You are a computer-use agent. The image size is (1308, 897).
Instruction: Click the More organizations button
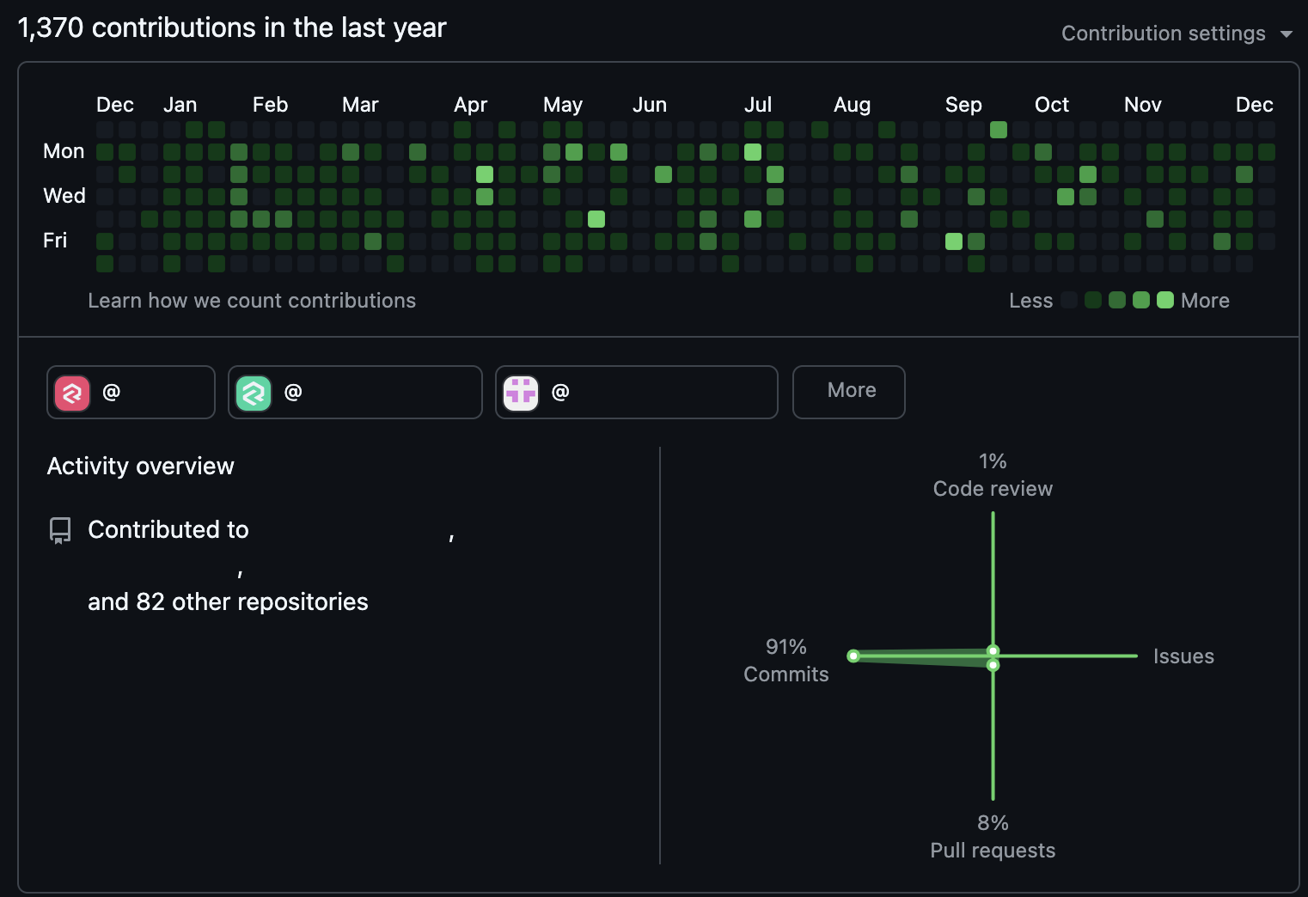(x=848, y=391)
